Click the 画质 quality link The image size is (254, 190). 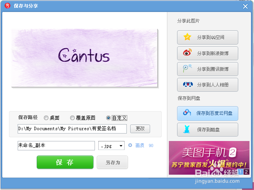click(x=140, y=145)
